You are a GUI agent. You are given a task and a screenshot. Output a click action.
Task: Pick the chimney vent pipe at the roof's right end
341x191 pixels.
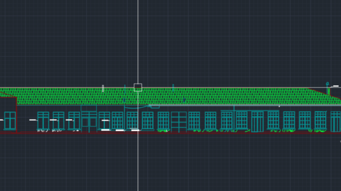(x=328, y=89)
